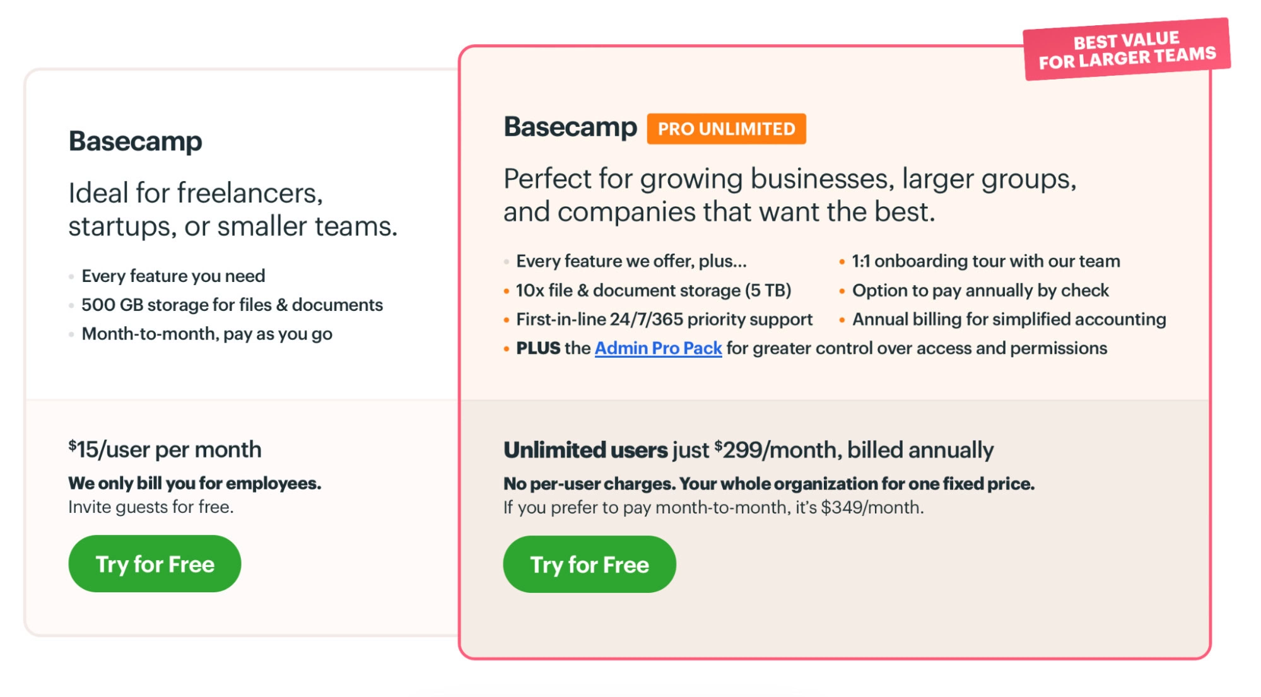Image resolution: width=1261 pixels, height=697 pixels.
Task: Click the Unlimited users $299/month price line
Action: [x=748, y=450]
